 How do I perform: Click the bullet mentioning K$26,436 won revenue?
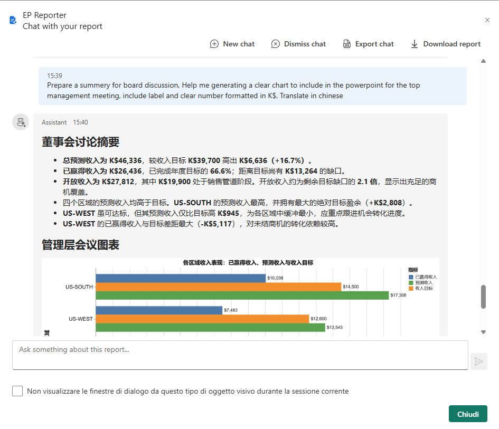point(204,171)
